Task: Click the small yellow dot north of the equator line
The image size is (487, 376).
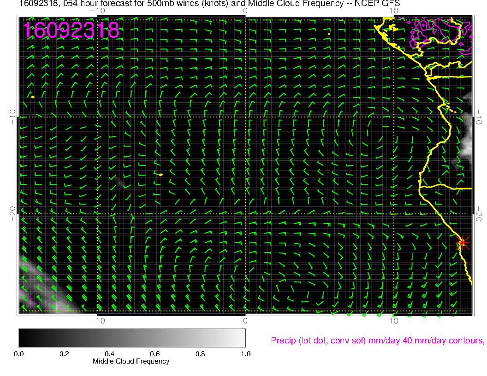Action: tap(328, 34)
